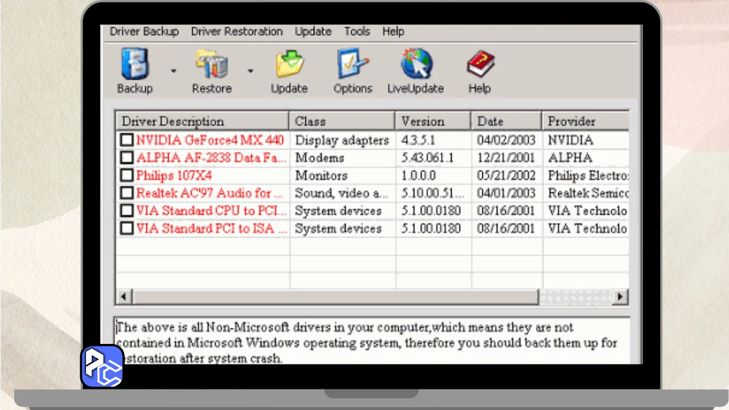Open the Help book icon
Image resolution: width=729 pixels, height=410 pixels.
click(x=480, y=64)
